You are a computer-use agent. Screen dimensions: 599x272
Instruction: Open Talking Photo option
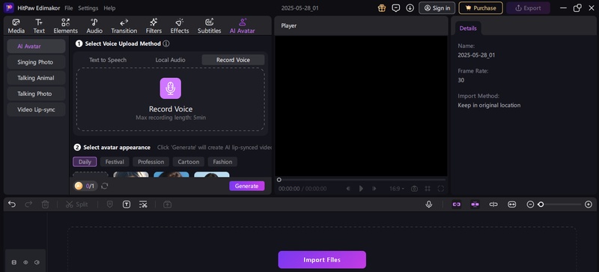(36, 94)
